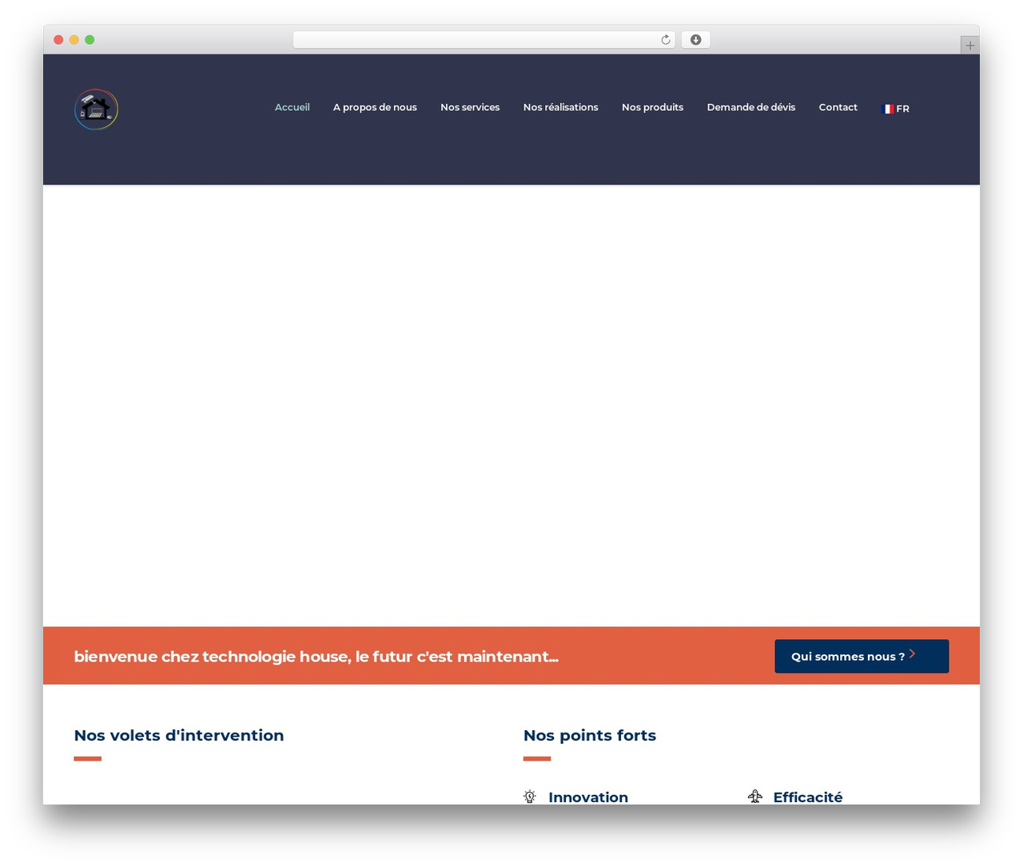Maximize the window with green button
Screen dimensions: 1023x866
tap(90, 40)
